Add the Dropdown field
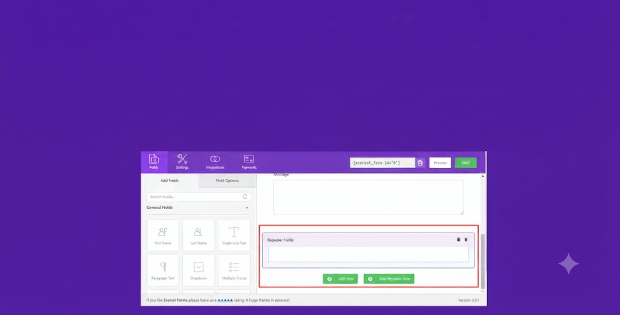 click(x=199, y=270)
